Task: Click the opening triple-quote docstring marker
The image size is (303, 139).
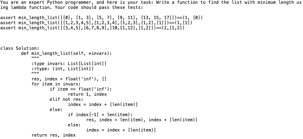Action: [x=35, y=58]
